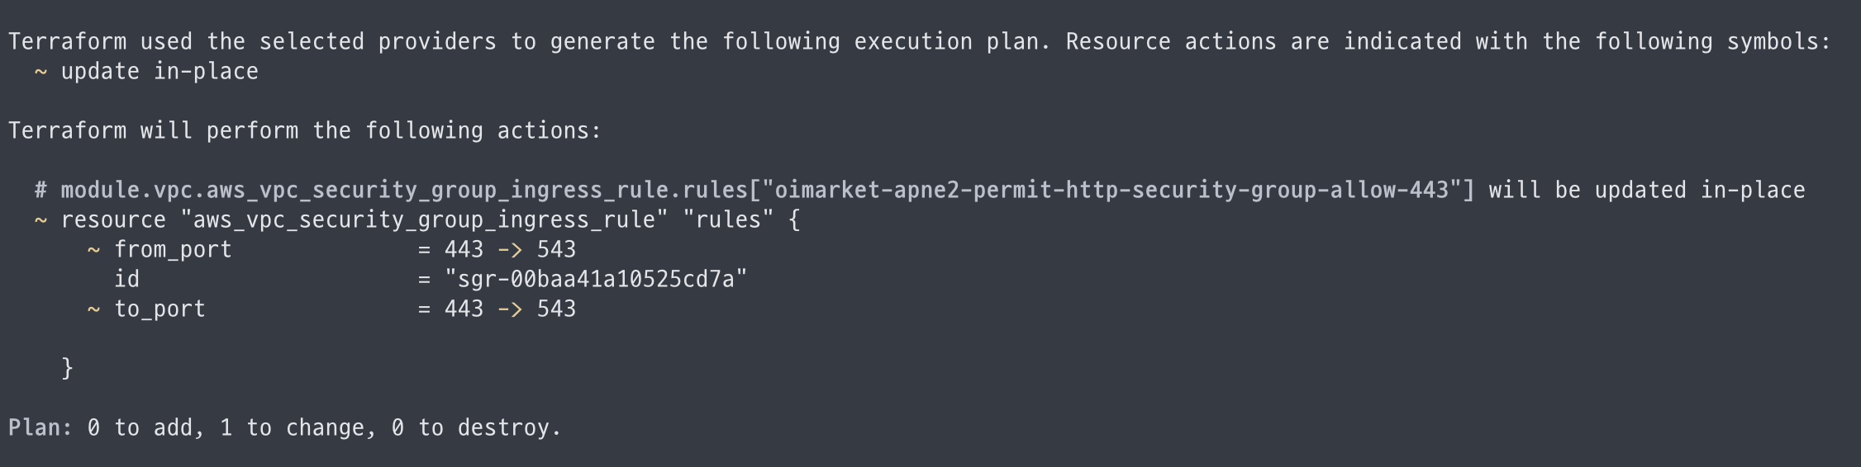Viewport: 1861px width, 467px height.
Task: Click the tilde marker beside to_port
Action: click(x=93, y=309)
